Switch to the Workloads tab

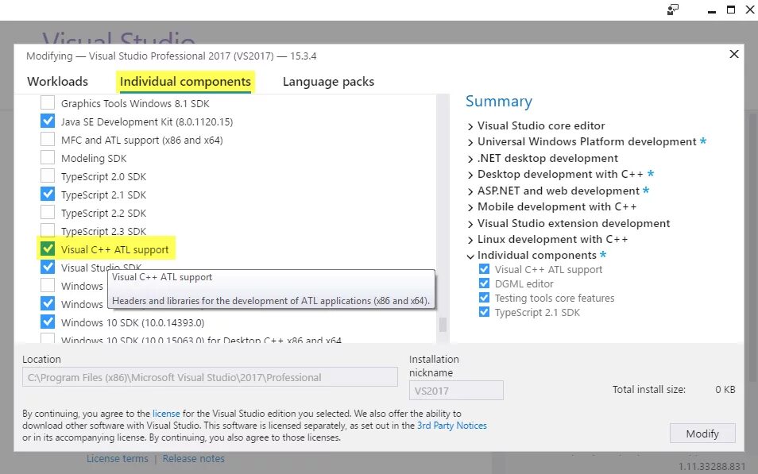[x=57, y=81]
